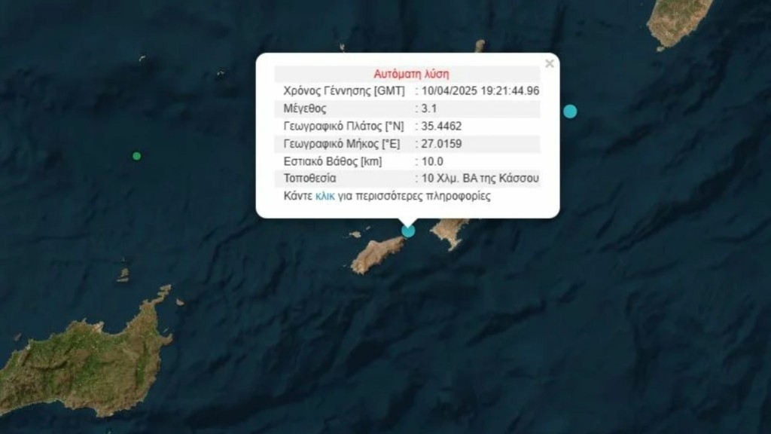The image size is (771, 434).
Task: Click the location text 10 Χλμ. ΒΑ της Κάσσου
Action: [480, 178]
